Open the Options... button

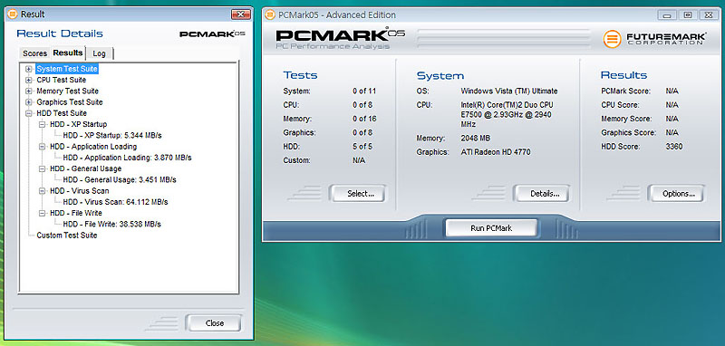click(678, 194)
